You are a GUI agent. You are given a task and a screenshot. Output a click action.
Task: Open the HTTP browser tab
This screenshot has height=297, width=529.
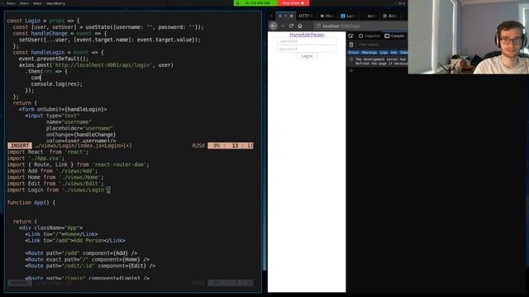(306, 16)
